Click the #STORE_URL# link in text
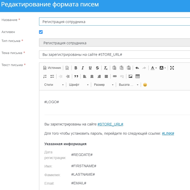 (110, 124)
